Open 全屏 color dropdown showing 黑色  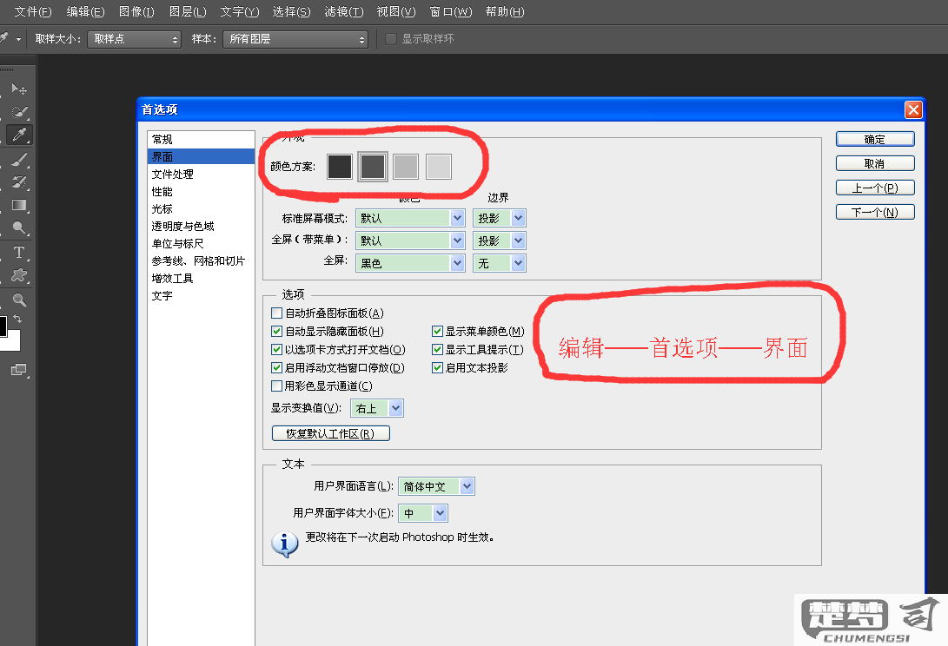coord(410,263)
